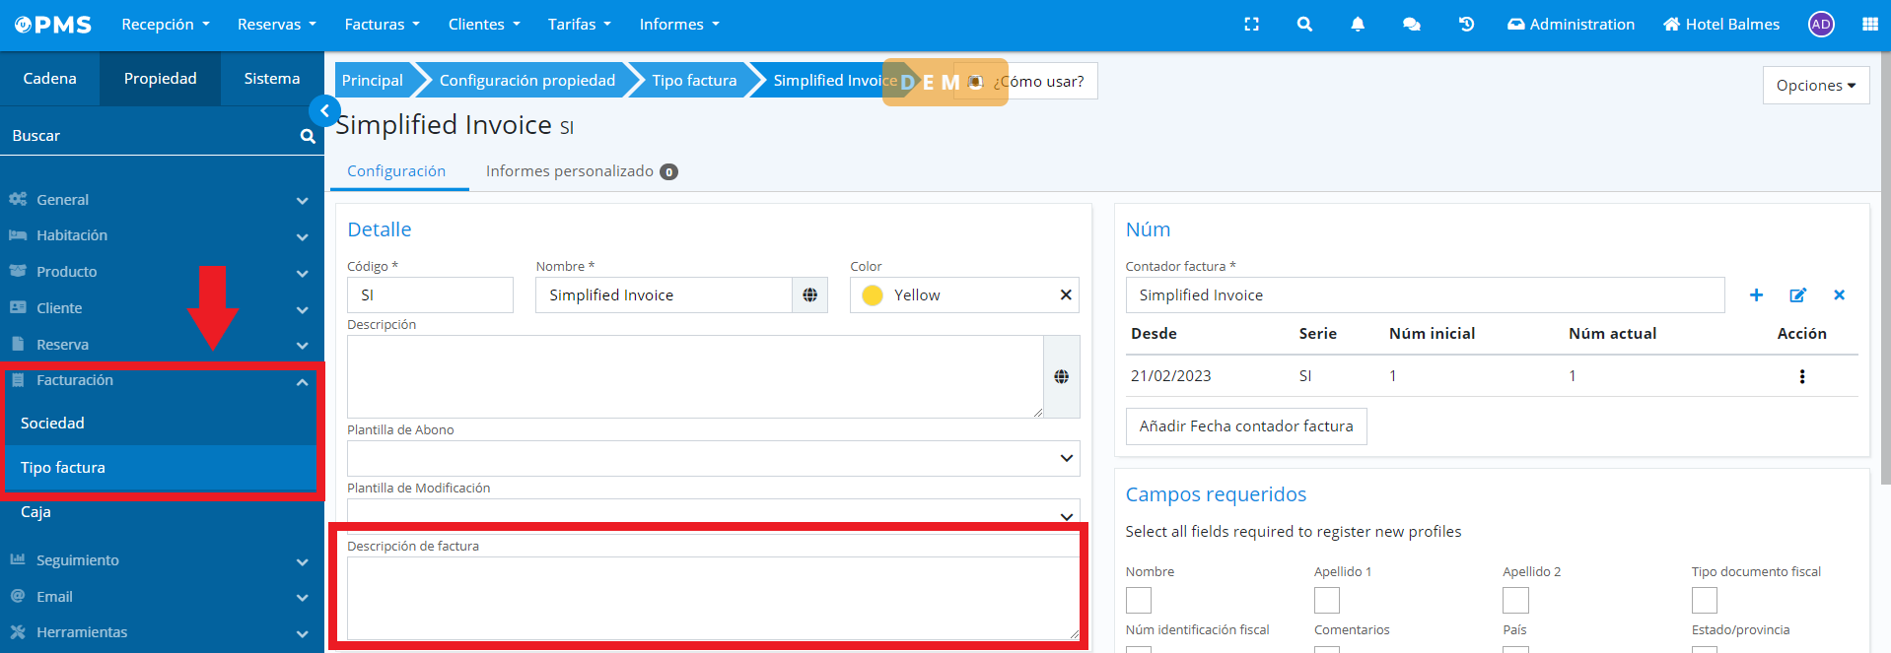The width and height of the screenshot is (1891, 653).
Task: Open the three-dot action menu for row 21/02/2023
Action: [x=1801, y=376]
